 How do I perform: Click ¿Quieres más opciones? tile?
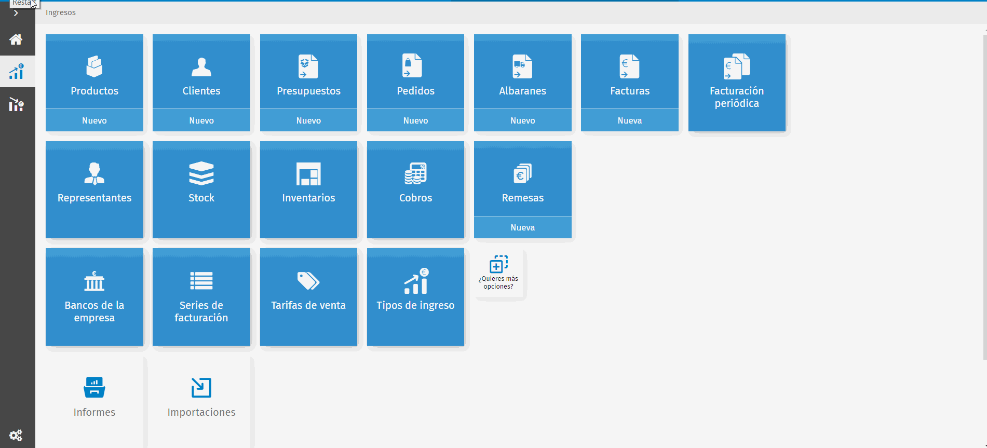click(498, 273)
